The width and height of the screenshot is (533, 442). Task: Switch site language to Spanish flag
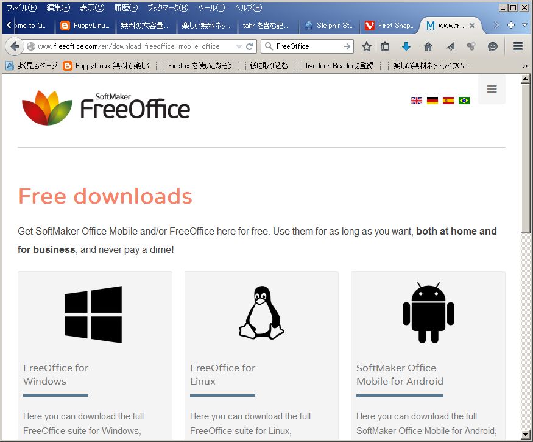[x=448, y=101]
